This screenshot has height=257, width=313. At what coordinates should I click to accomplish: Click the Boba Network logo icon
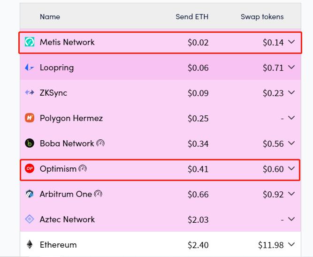[x=30, y=144]
